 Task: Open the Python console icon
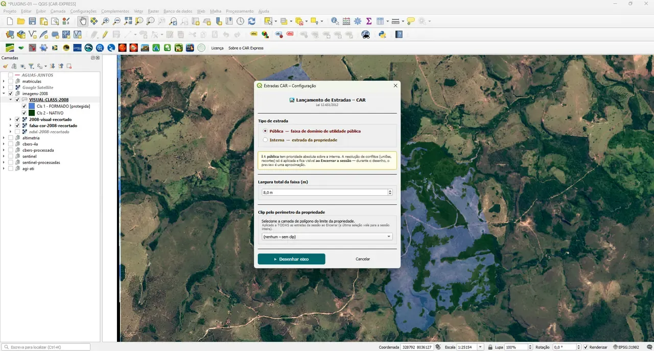(382, 34)
